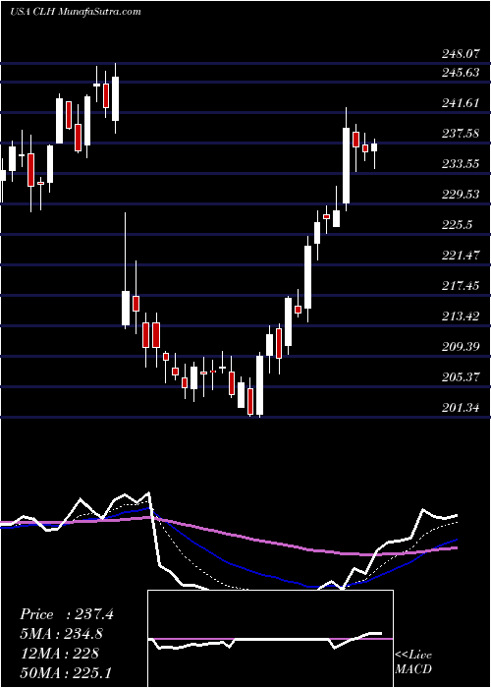Select the 229.53 price level label
Viewport: 491px width, 688px height.
pyautogui.click(x=460, y=195)
